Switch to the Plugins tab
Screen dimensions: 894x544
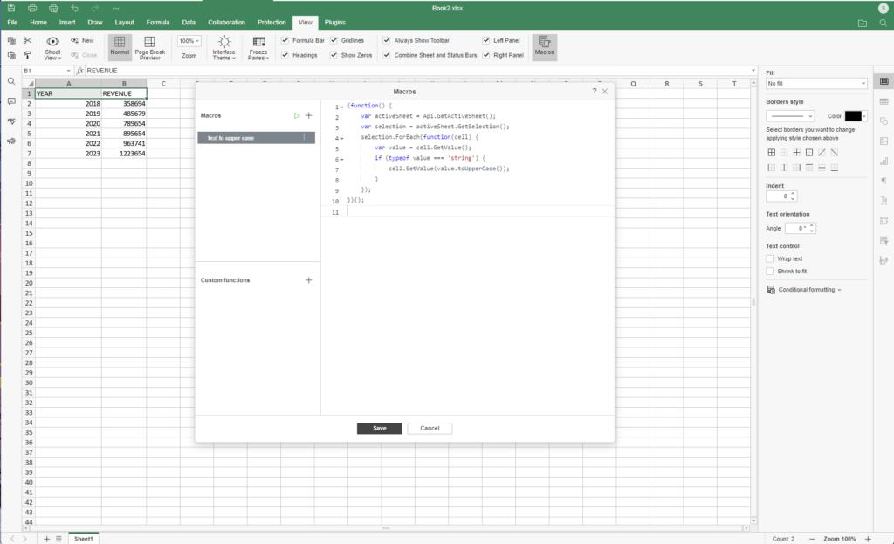(334, 21)
